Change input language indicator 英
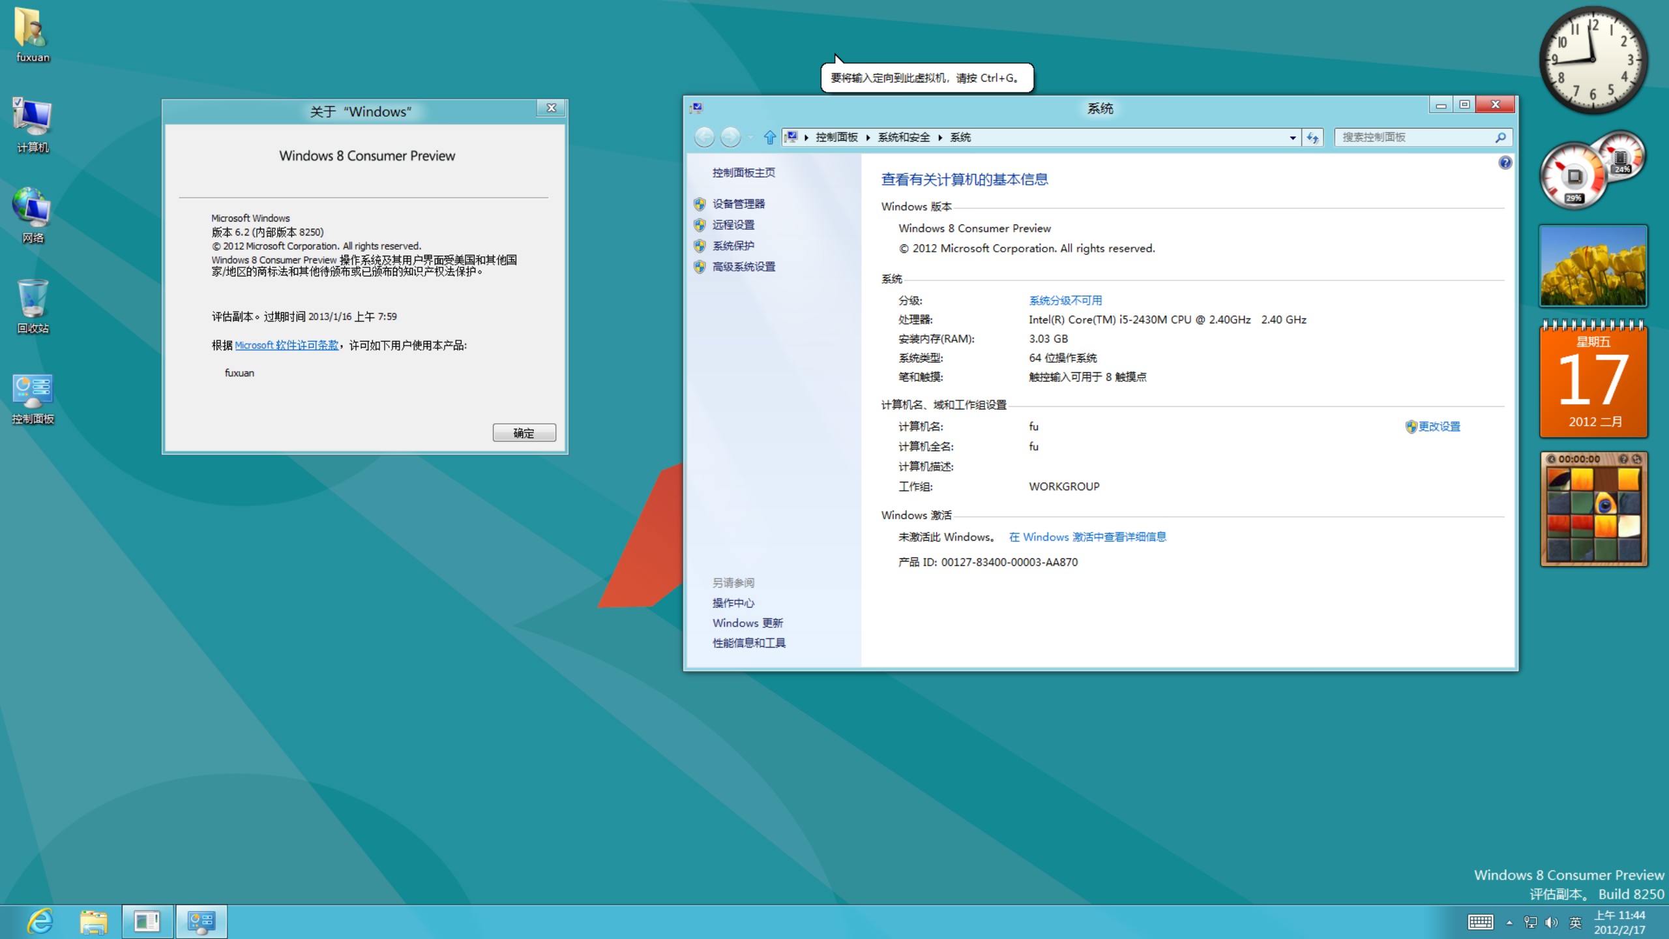Screen dimensions: 1669x939 1575,922
